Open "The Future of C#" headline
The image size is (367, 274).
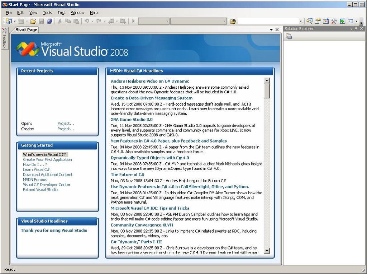127,175
